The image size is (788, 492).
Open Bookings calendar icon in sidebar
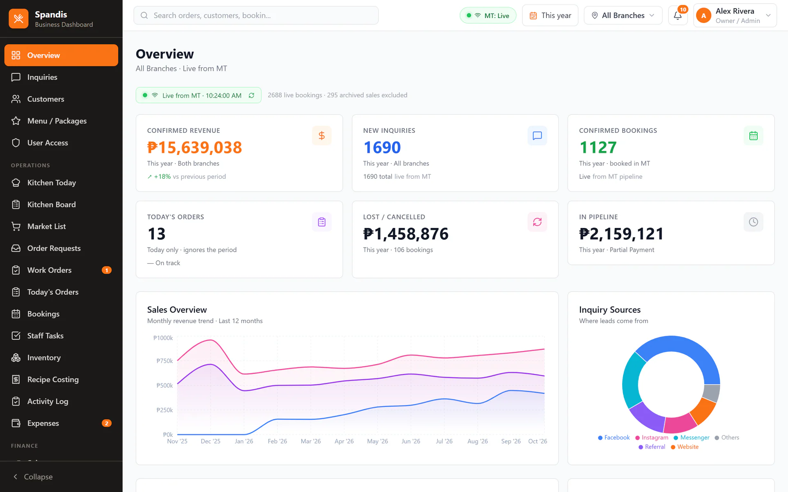16,314
